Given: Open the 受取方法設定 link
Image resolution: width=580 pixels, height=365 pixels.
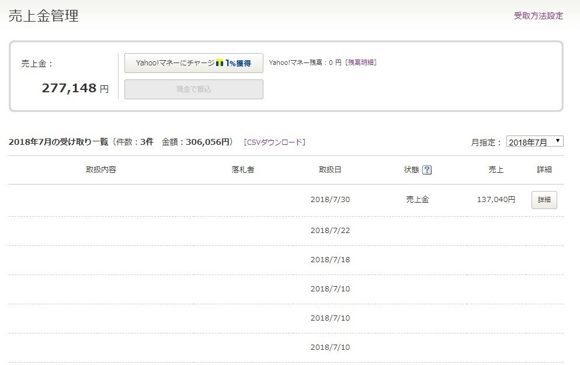Looking at the screenshot, I should pyautogui.click(x=539, y=16).
